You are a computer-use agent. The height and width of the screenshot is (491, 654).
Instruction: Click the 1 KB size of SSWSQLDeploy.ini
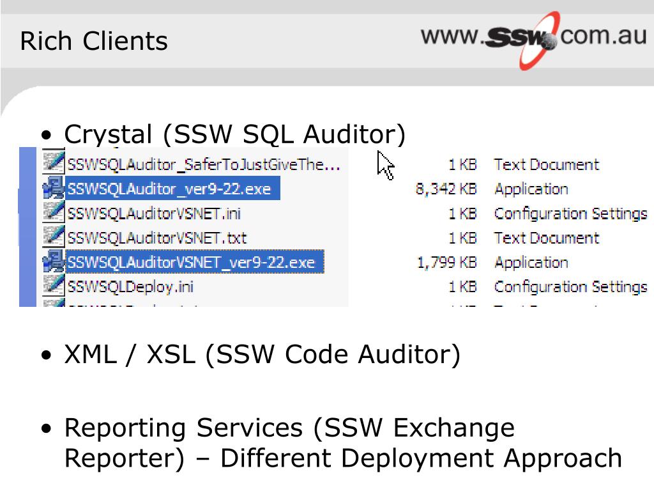click(462, 287)
